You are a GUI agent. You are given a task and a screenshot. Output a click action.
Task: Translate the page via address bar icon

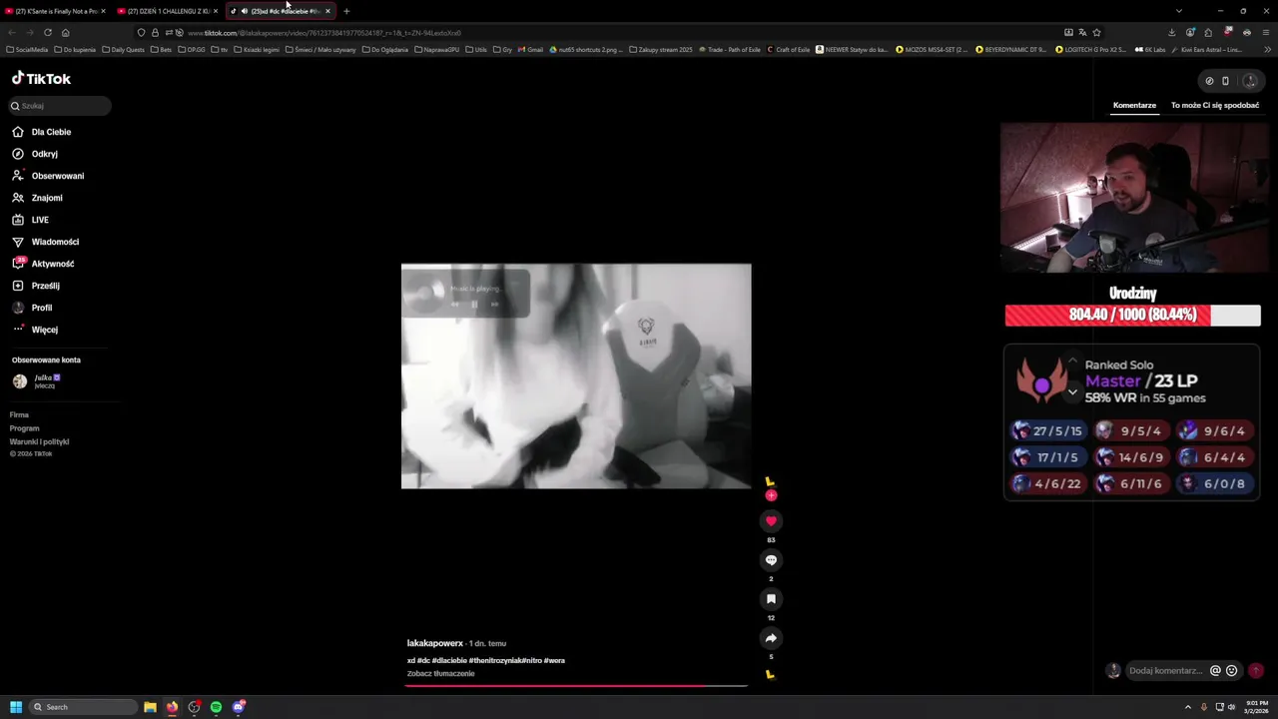1082,32
